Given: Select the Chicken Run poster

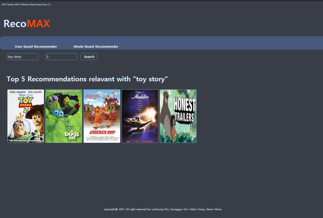Looking at the screenshot, I should [102, 116].
